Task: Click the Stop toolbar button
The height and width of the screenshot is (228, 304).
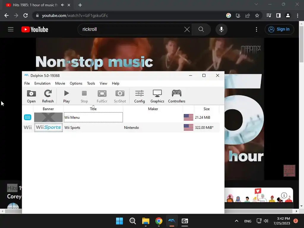Action: pyautogui.click(x=84, y=96)
